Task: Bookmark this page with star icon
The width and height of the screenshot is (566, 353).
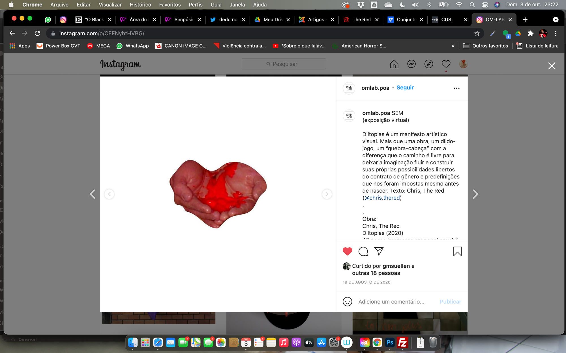Action: pyautogui.click(x=477, y=33)
